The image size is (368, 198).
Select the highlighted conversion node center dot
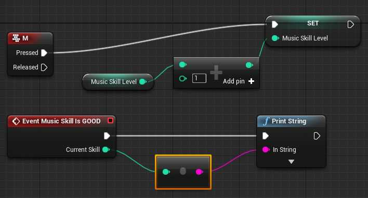coord(183,171)
